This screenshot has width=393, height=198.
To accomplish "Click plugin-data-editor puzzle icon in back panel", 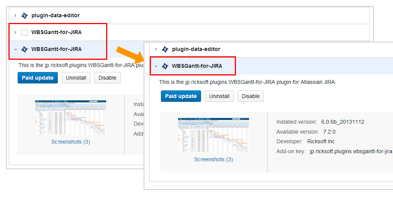I will coord(25,16).
